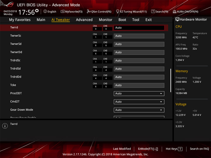Select the TrdrdSc setting label
Viewport: 211px width, 158px height.
15,60
